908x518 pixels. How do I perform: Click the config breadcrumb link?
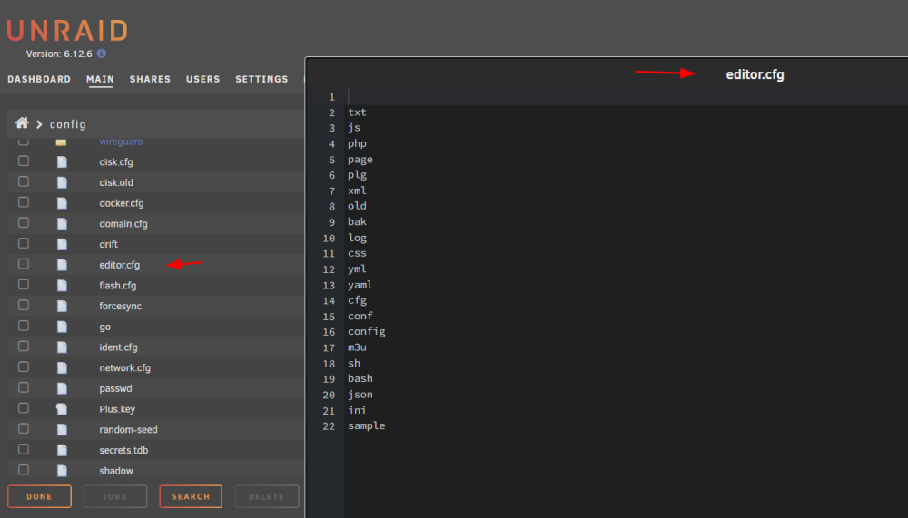coord(68,124)
